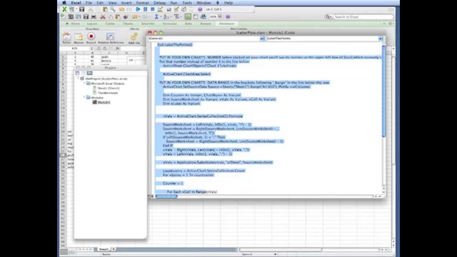457x257 pixels.
Task: Select the Developer ribbon tab
Action: click(x=226, y=24)
